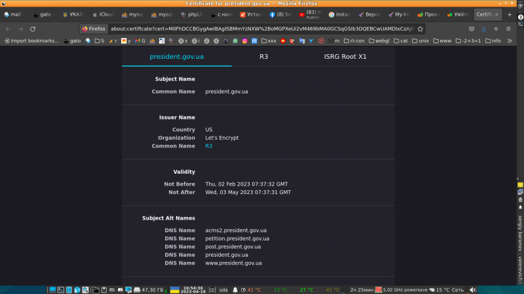
Task: Switch to the R3 certificate tab
Action: click(263, 57)
